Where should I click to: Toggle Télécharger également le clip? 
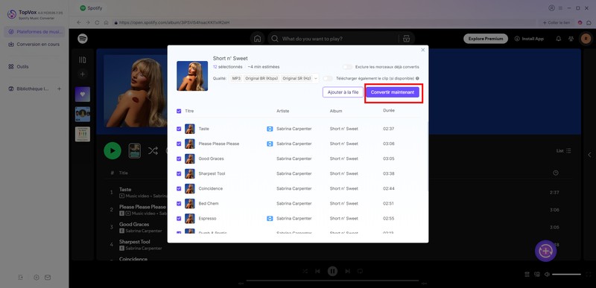(x=328, y=79)
